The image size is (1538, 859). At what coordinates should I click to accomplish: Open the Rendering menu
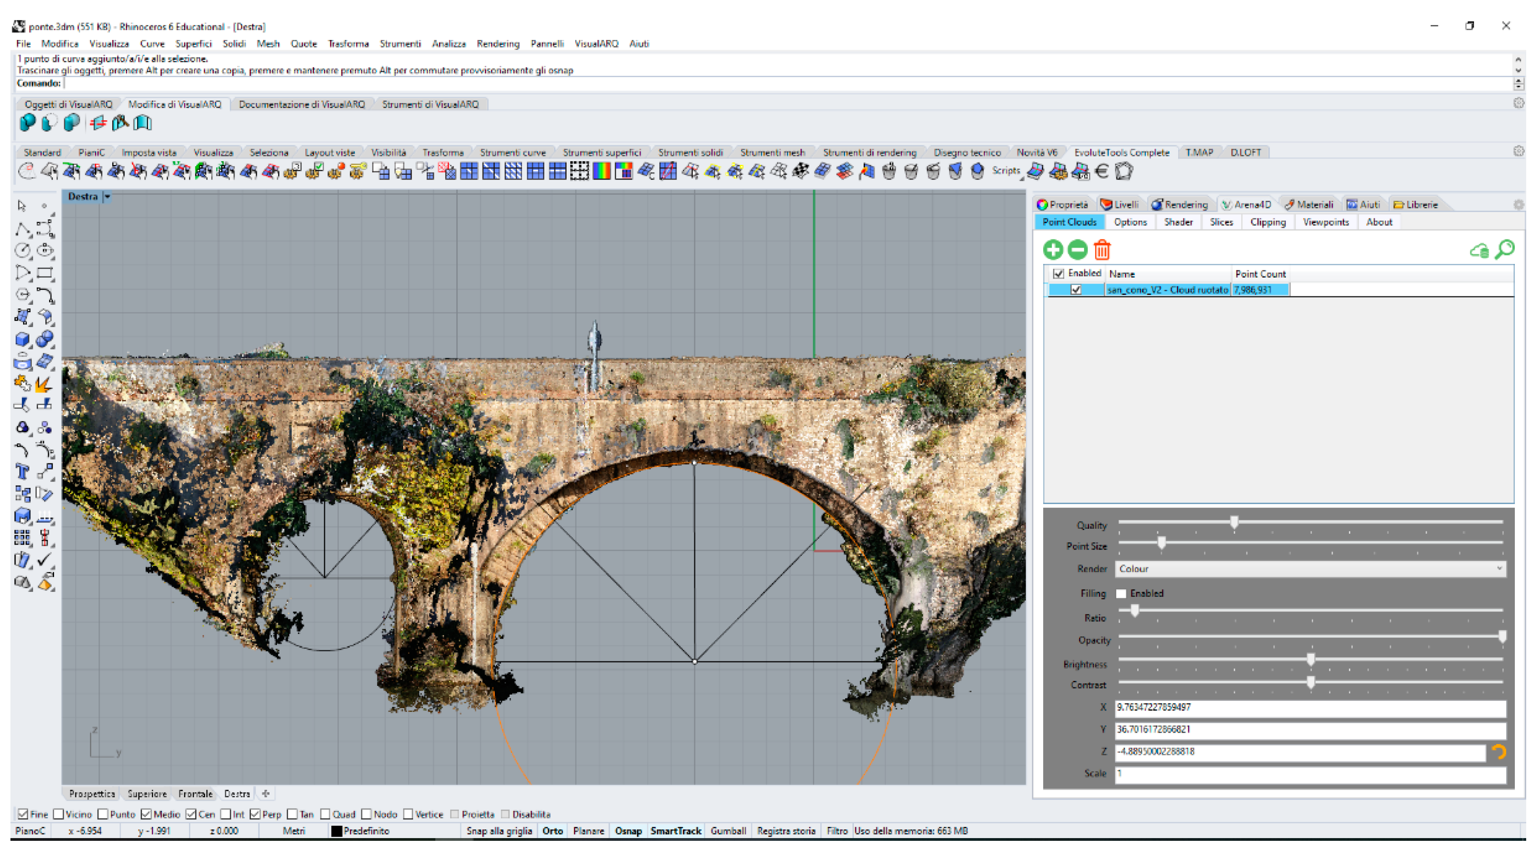coord(498,44)
